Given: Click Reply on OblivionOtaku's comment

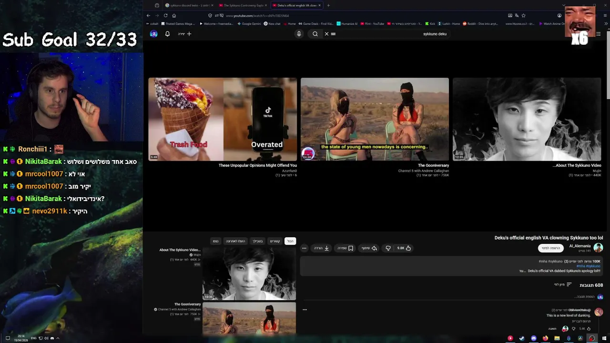Looking at the screenshot, I should click(x=552, y=329).
